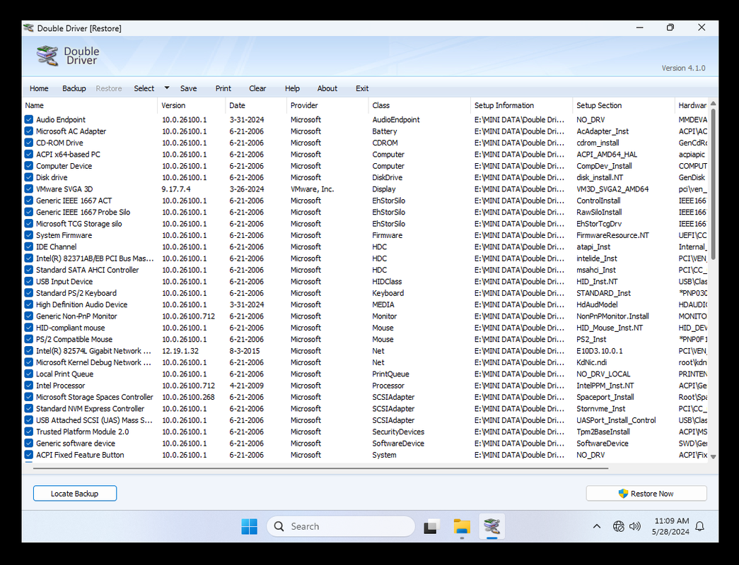Uncheck High Definition Audio Device checkbox
The width and height of the screenshot is (739, 565).
[x=29, y=304]
